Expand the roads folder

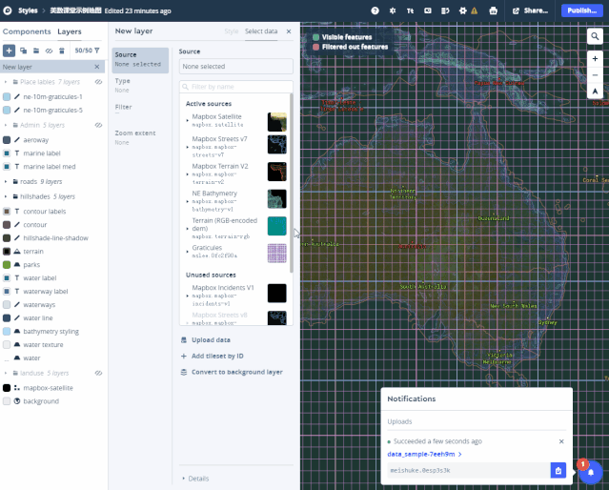point(6,181)
